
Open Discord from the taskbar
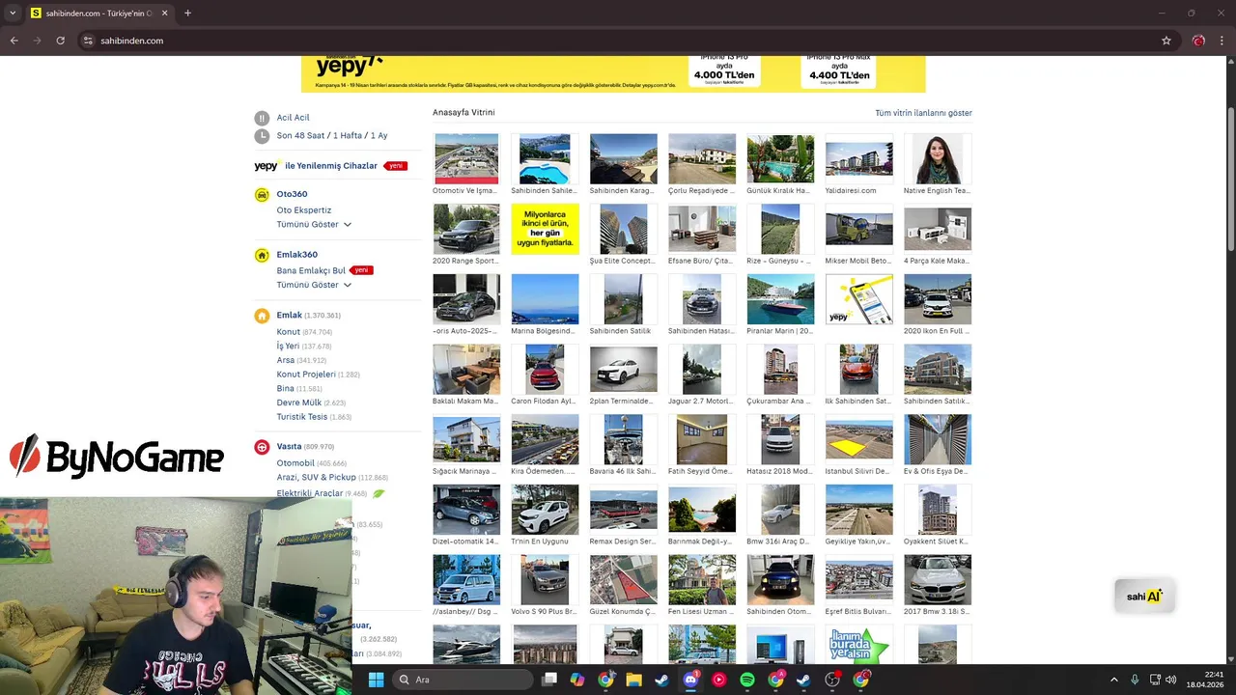[x=690, y=680]
